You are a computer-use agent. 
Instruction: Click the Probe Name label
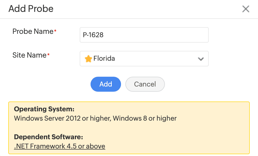[x=33, y=32]
